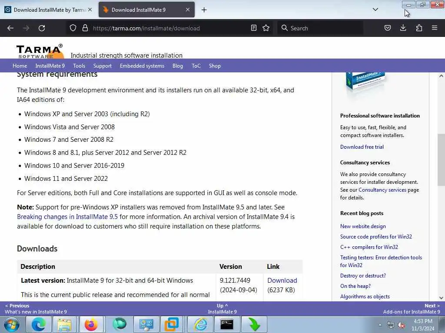This screenshot has width=445, height=333.
Task: Click the shield tracking protection icon
Action: point(73,28)
